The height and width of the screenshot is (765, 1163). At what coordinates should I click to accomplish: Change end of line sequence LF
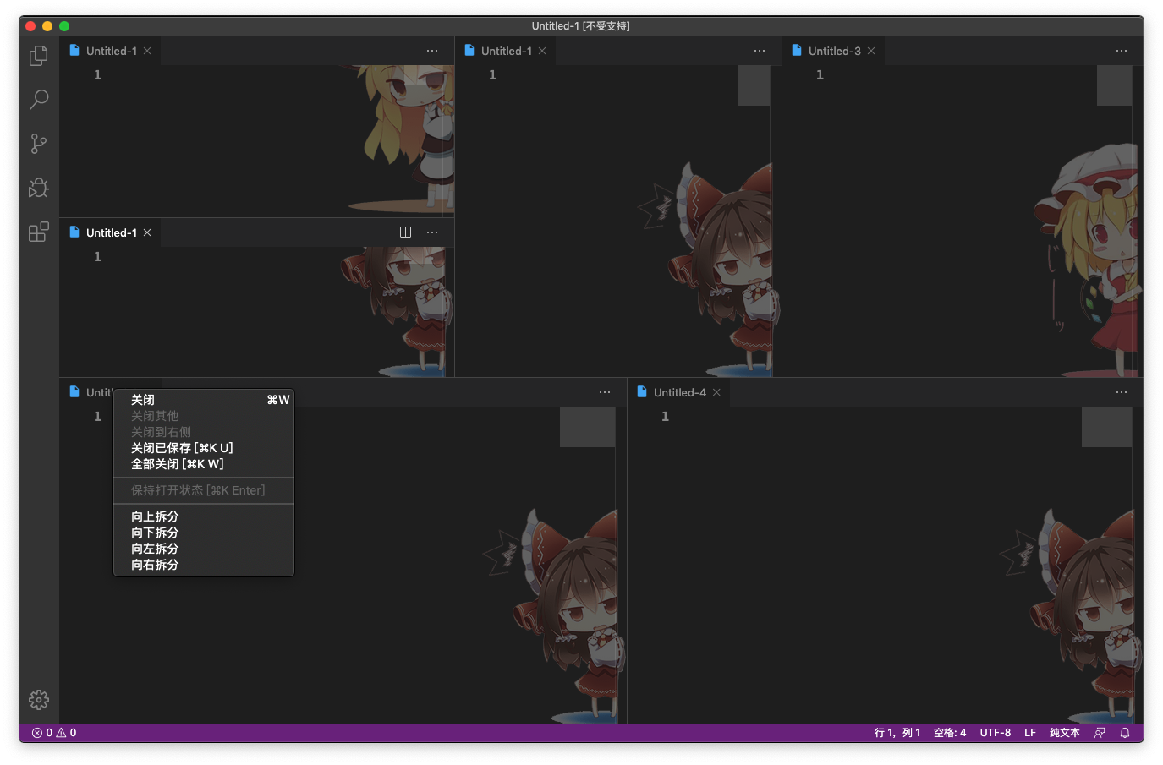pyautogui.click(x=1030, y=733)
